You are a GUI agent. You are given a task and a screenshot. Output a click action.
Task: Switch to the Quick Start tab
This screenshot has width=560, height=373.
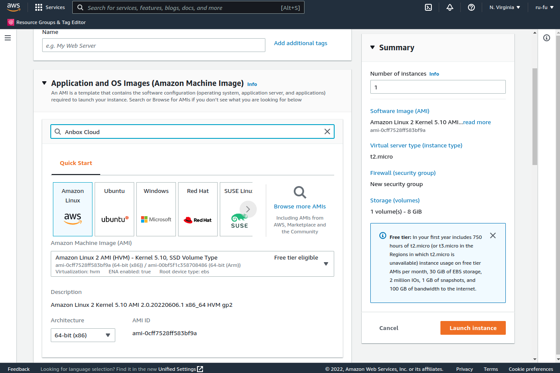tap(76, 163)
